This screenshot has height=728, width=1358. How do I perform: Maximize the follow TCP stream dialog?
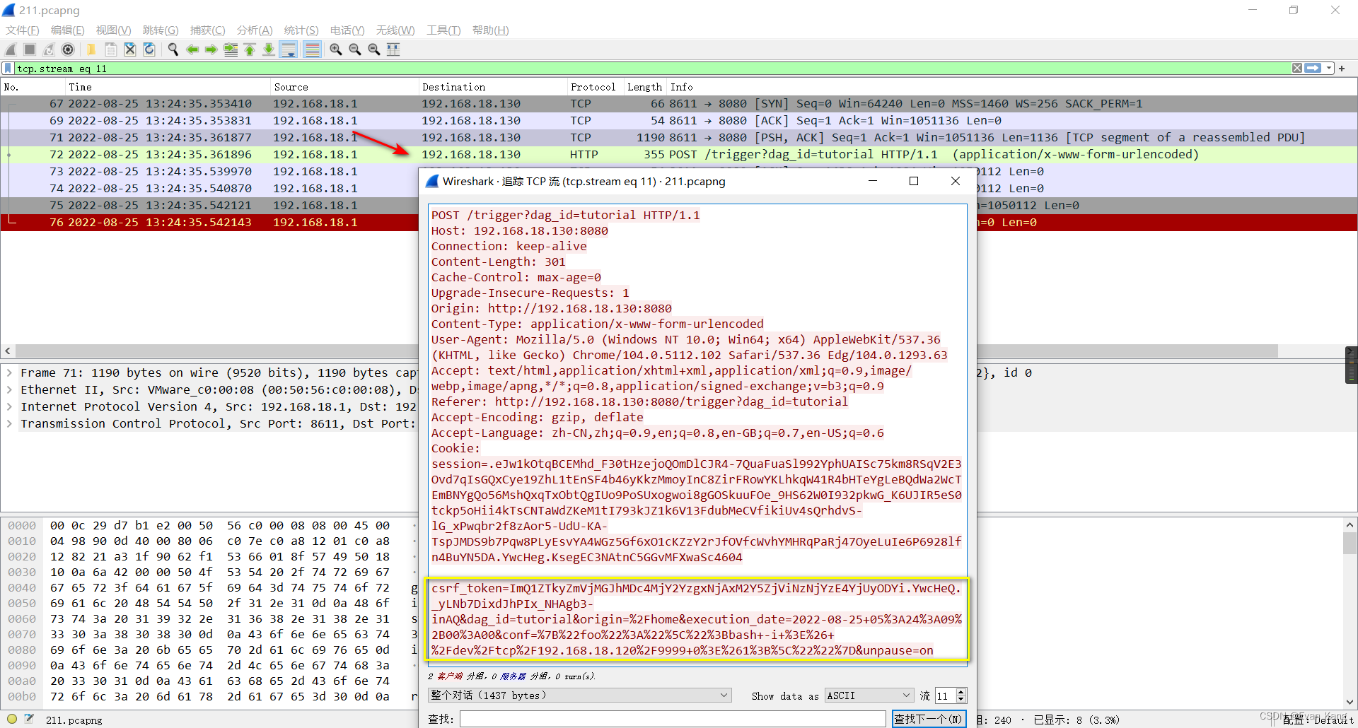(914, 182)
